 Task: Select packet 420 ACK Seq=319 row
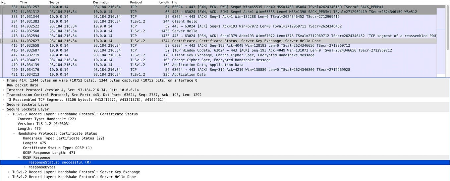tap(219, 70)
